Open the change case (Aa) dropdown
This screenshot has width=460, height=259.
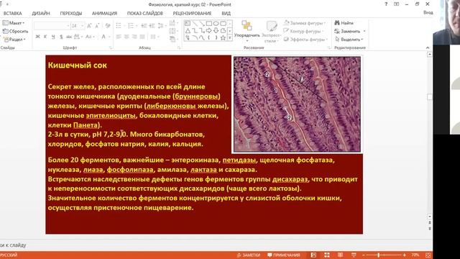tap(90, 37)
